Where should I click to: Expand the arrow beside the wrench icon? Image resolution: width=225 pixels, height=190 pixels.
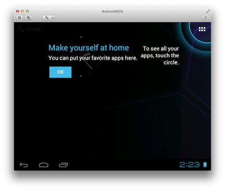click(53, 18)
